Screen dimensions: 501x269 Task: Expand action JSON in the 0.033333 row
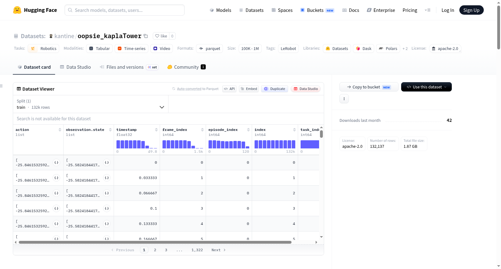pos(56,178)
